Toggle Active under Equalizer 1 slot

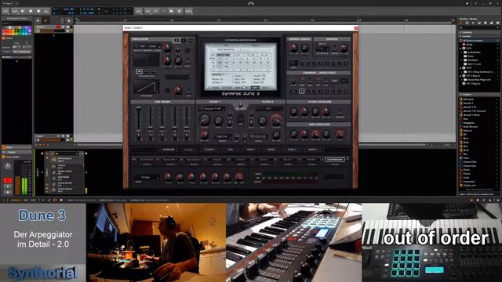click(171, 164)
